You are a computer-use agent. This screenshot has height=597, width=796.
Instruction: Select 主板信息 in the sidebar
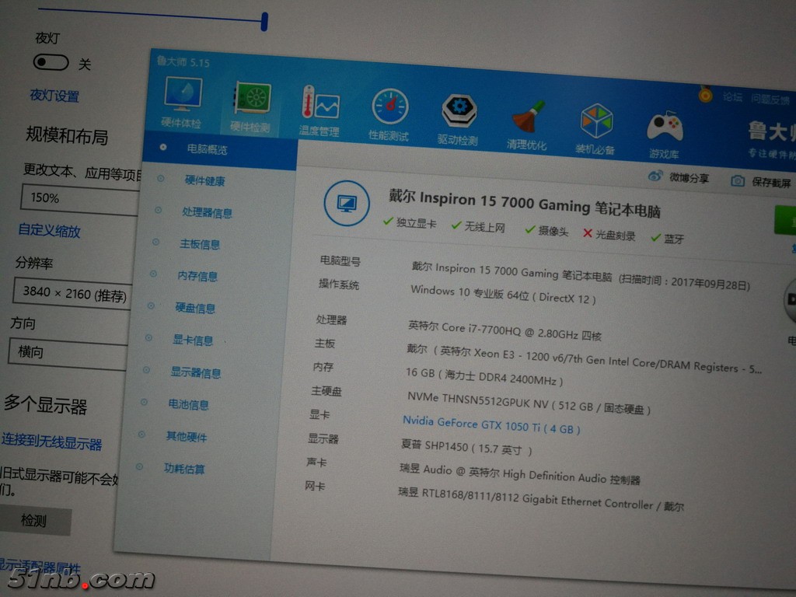pyautogui.click(x=200, y=244)
